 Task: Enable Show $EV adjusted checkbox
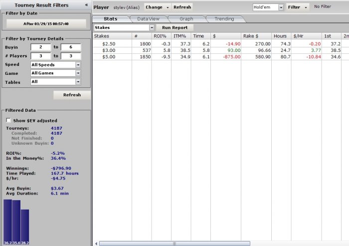point(8,120)
